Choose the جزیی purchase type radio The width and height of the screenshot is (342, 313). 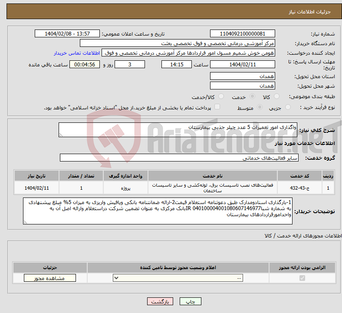pos(288,107)
